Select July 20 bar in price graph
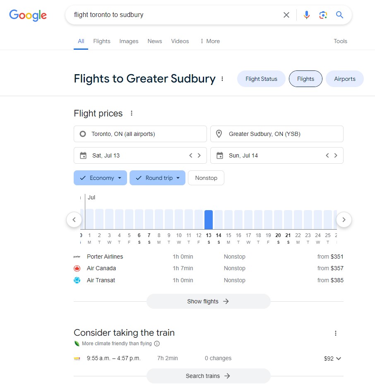 (x=278, y=220)
